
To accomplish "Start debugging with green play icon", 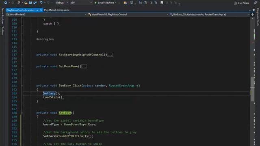I will 95,3.
